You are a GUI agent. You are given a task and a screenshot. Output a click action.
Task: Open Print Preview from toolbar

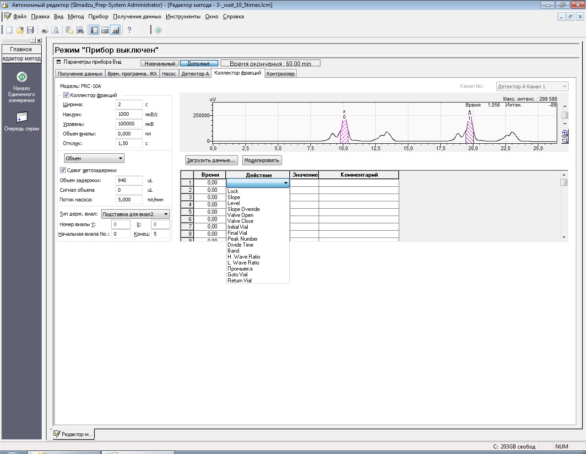[x=55, y=30]
